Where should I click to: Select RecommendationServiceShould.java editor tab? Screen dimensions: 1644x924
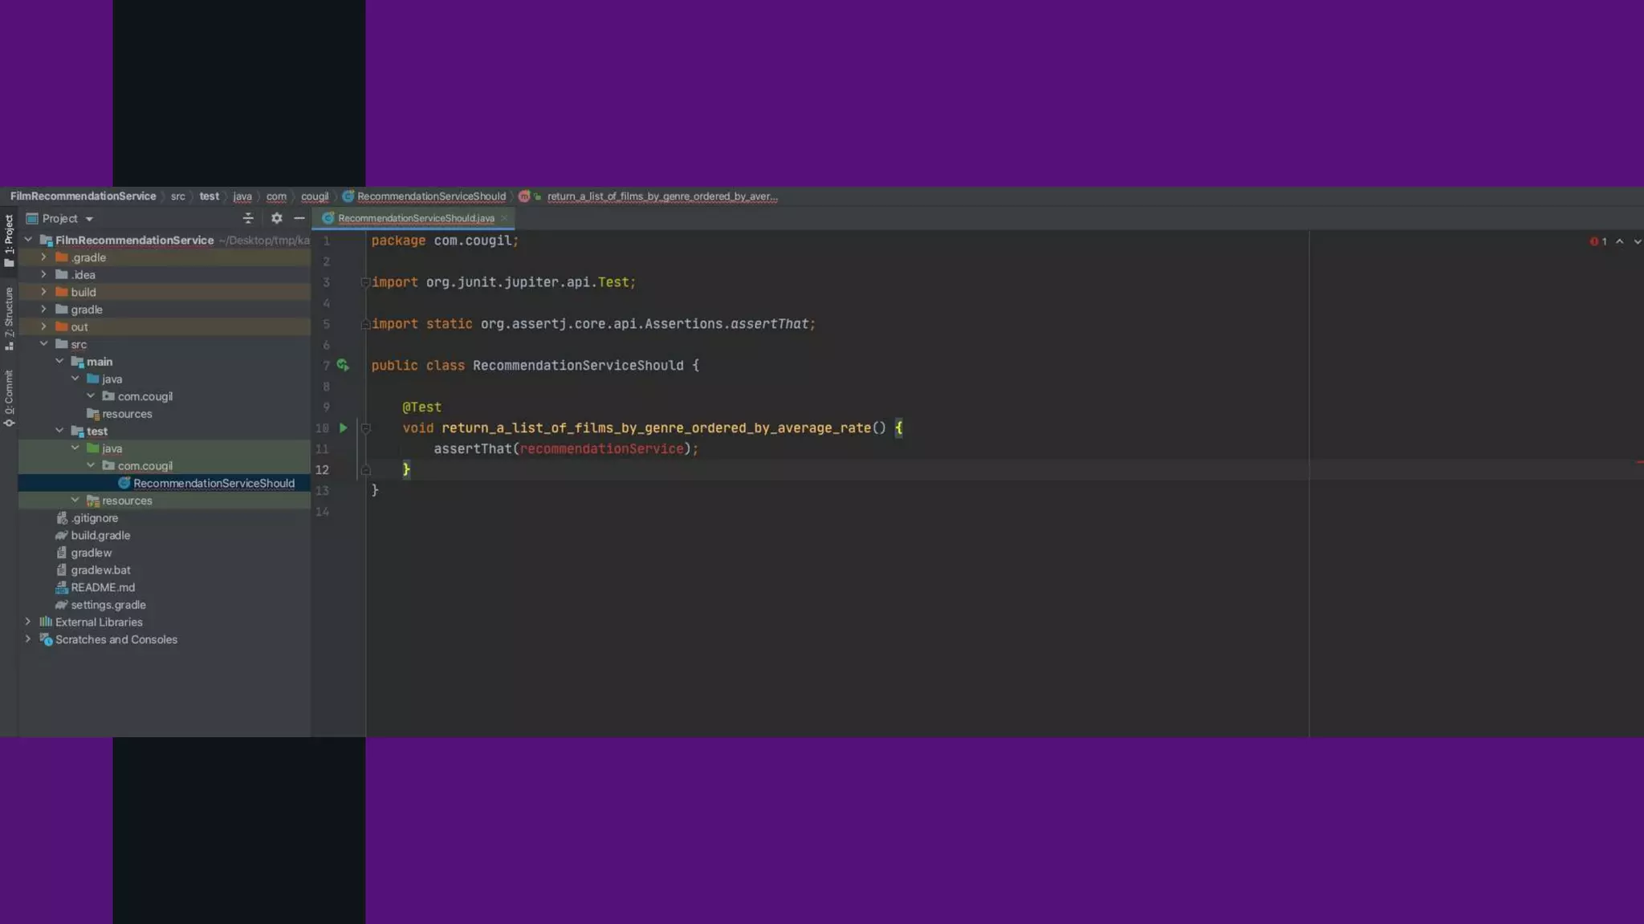pos(415,218)
